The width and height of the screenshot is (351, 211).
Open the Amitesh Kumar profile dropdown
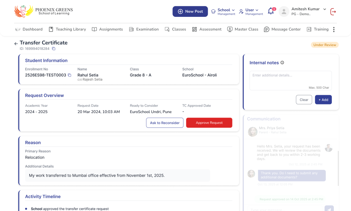(324, 9)
